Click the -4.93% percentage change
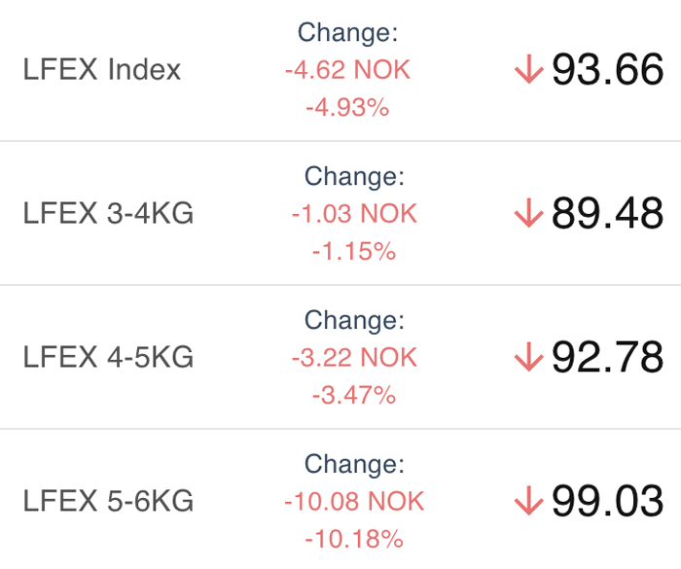This screenshot has width=681, height=569. click(347, 107)
